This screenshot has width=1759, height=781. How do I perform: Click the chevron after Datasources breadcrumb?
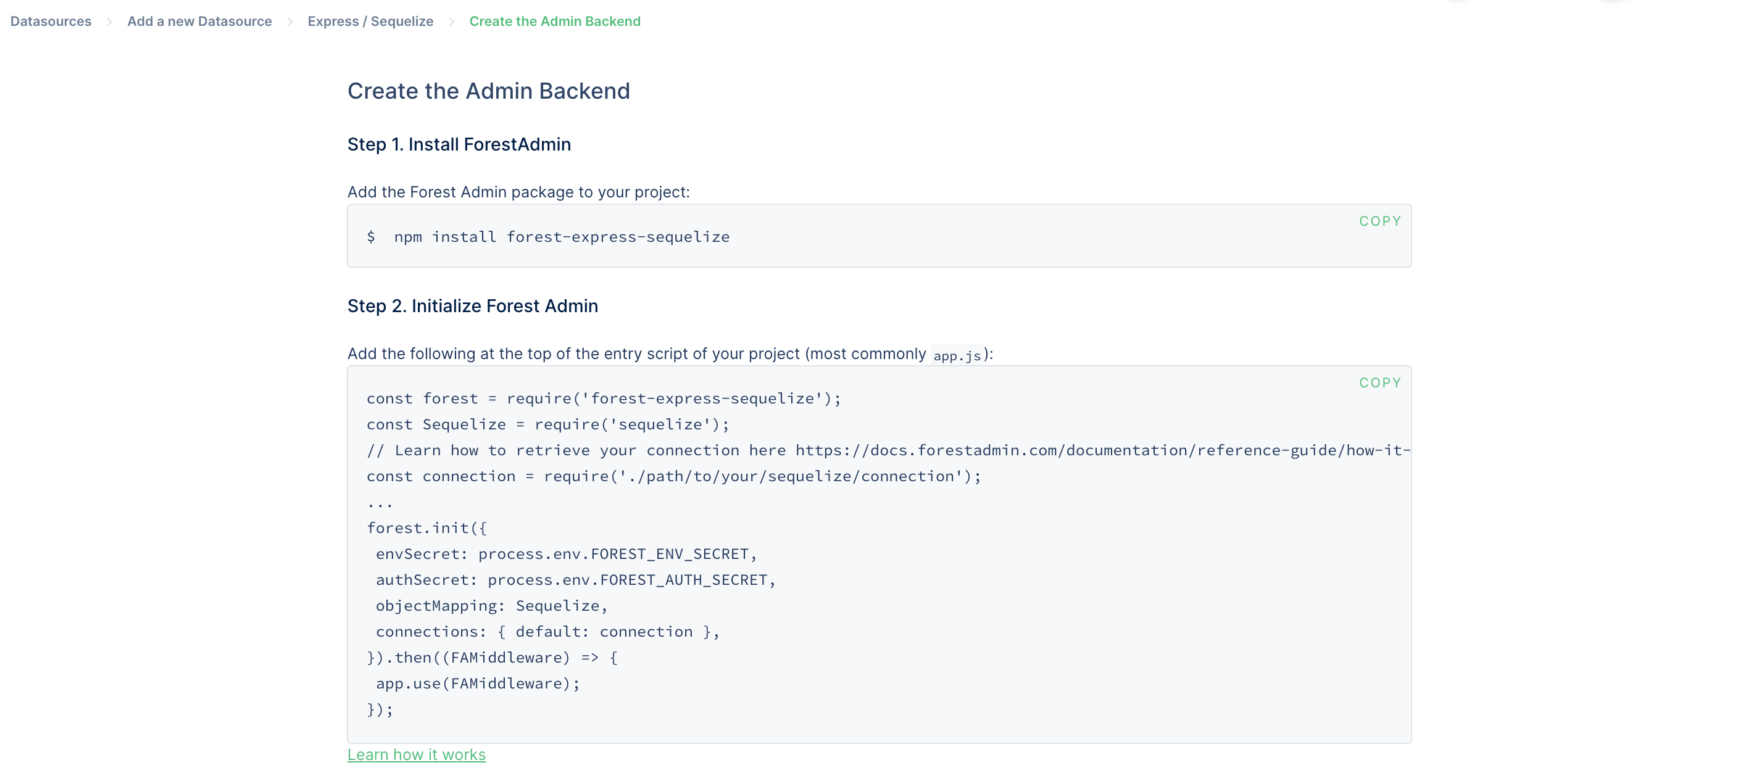(x=109, y=22)
